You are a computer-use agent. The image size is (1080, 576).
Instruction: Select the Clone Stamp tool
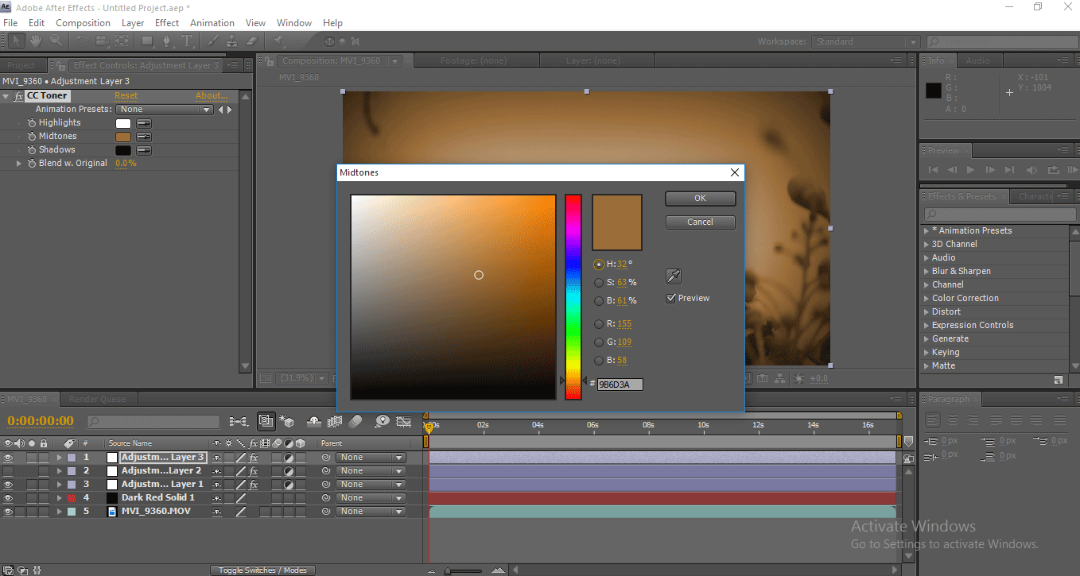[x=233, y=41]
